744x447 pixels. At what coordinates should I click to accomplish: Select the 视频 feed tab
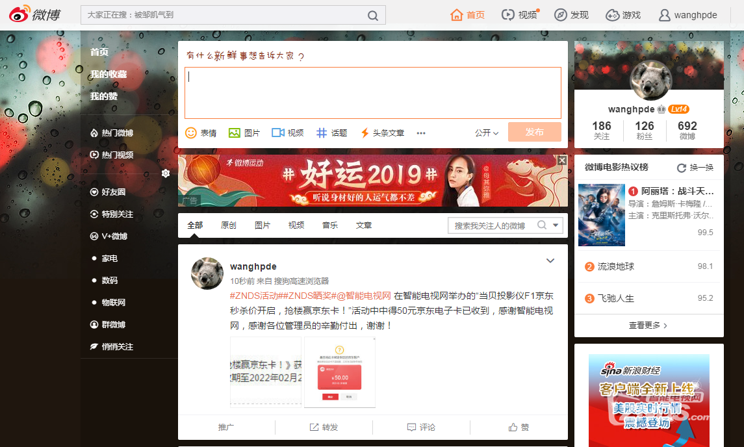click(x=296, y=225)
